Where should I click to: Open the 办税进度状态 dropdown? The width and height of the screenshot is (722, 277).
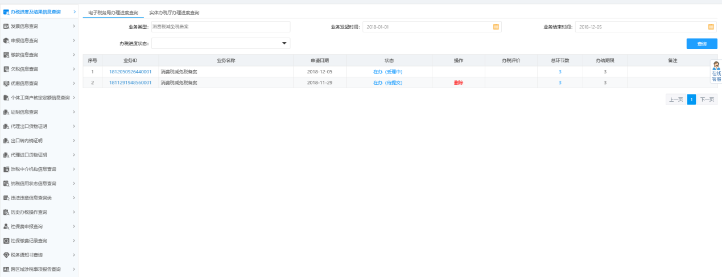click(284, 43)
